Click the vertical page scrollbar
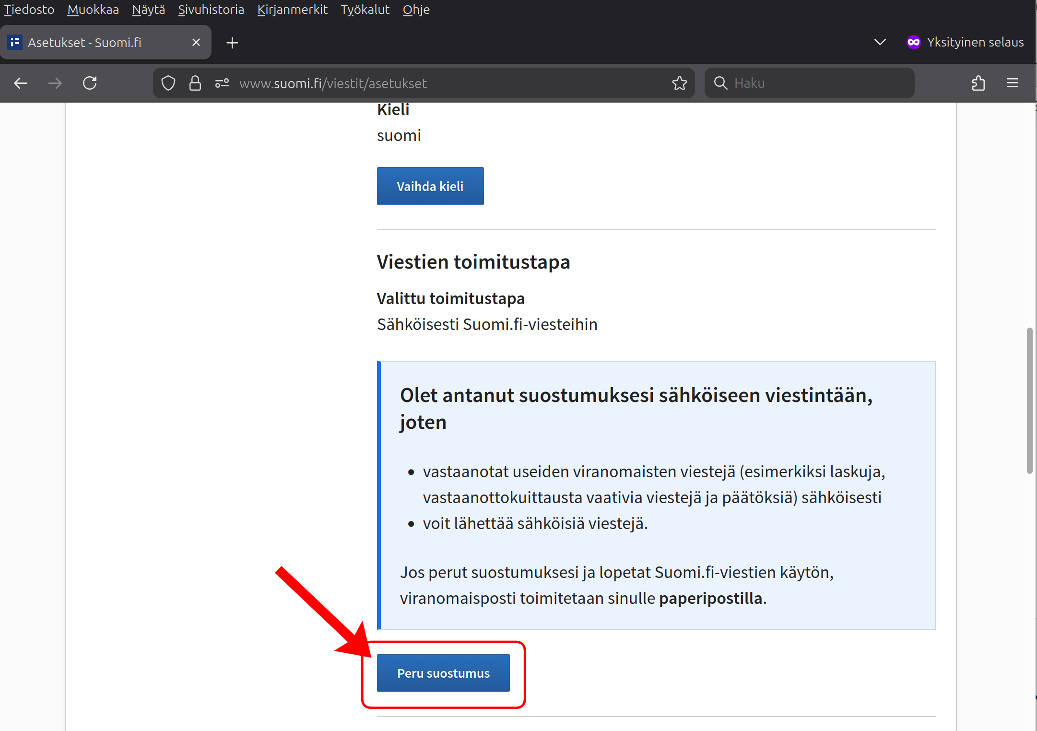Screen dimensions: 1037x731 (1029, 401)
